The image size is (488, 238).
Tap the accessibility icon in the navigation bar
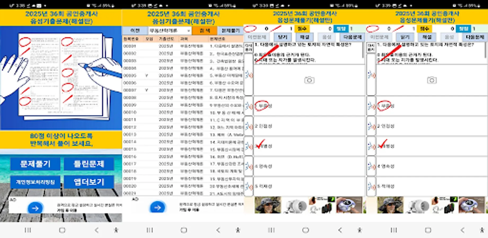pyautogui.click(x=115, y=230)
